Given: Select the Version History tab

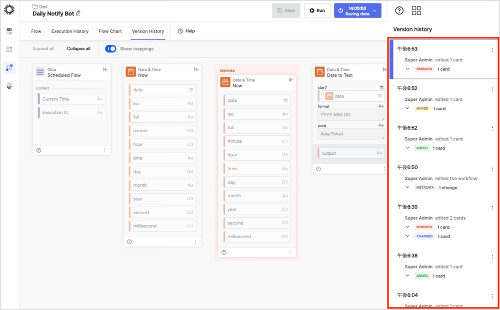Looking at the screenshot, I should point(148,31).
